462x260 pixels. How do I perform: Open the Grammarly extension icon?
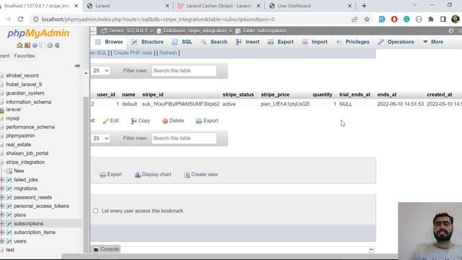coord(406,19)
